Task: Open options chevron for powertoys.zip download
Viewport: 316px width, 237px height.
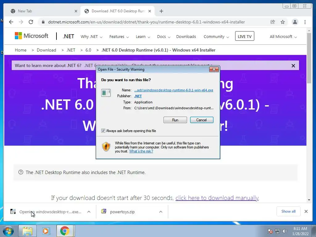Action: tap(160, 212)
